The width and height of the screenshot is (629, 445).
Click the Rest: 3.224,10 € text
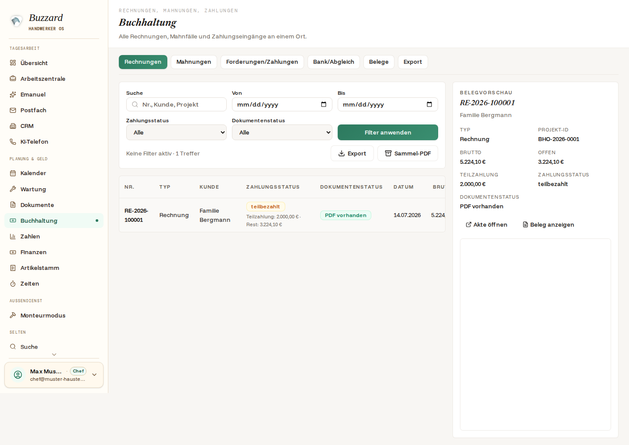click(264, 224)
